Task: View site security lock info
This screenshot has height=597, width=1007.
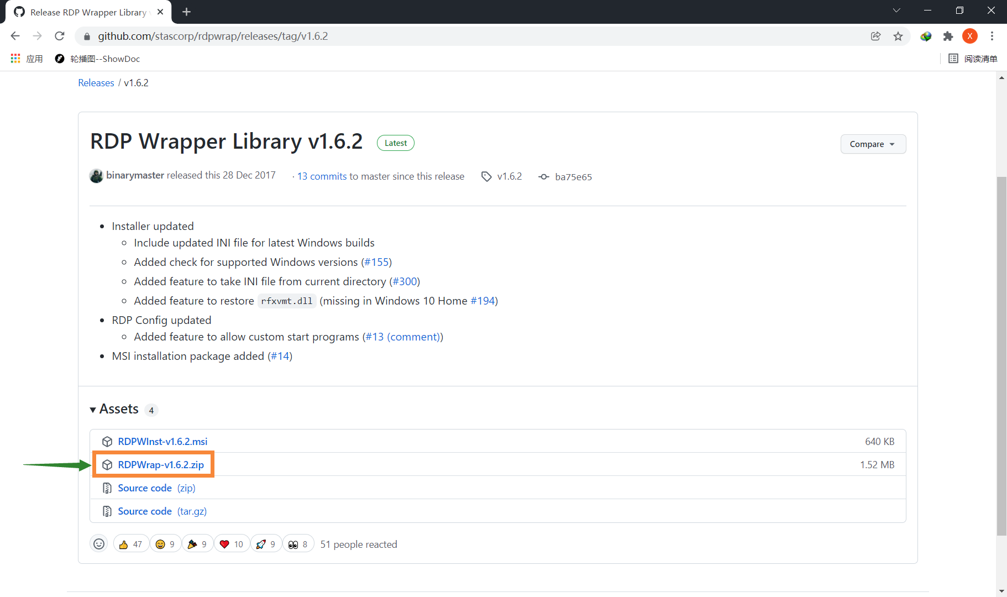Action: (x=87, y=36)
